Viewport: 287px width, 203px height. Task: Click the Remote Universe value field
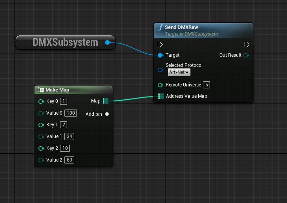pyautogui.click(x=207, y=85)
